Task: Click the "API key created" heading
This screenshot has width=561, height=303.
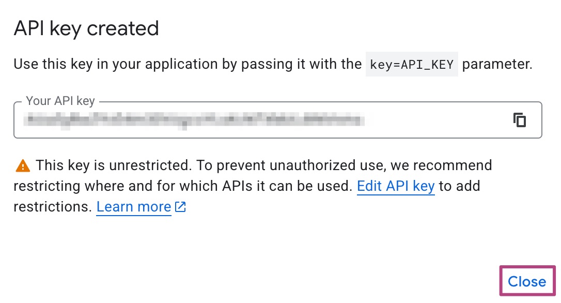Action: click(86, 28)
